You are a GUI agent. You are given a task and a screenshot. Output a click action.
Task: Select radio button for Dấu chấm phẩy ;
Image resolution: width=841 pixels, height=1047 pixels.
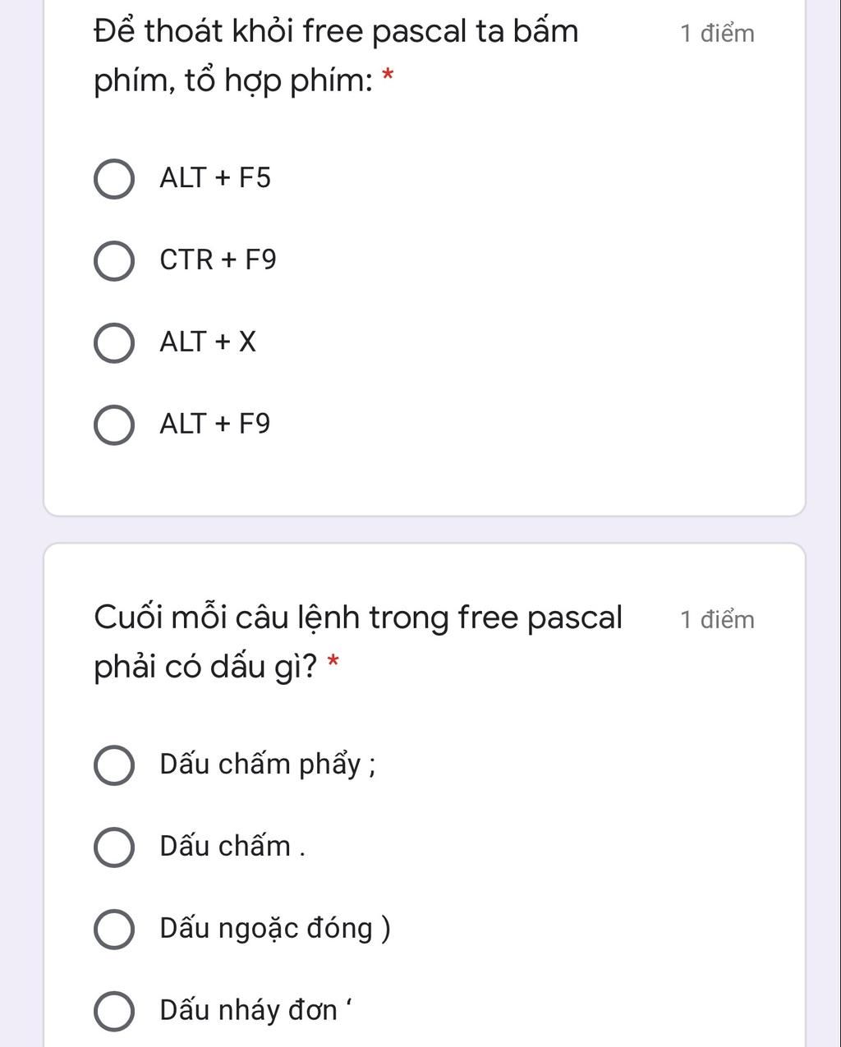114,766
